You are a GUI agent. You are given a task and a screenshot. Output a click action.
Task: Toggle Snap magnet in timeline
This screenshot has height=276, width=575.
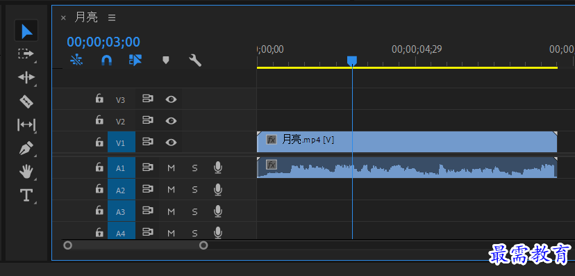coord(106,60)
